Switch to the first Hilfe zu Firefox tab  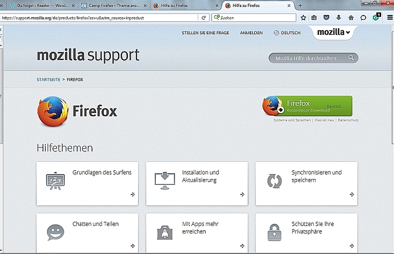tap(185, 5)
